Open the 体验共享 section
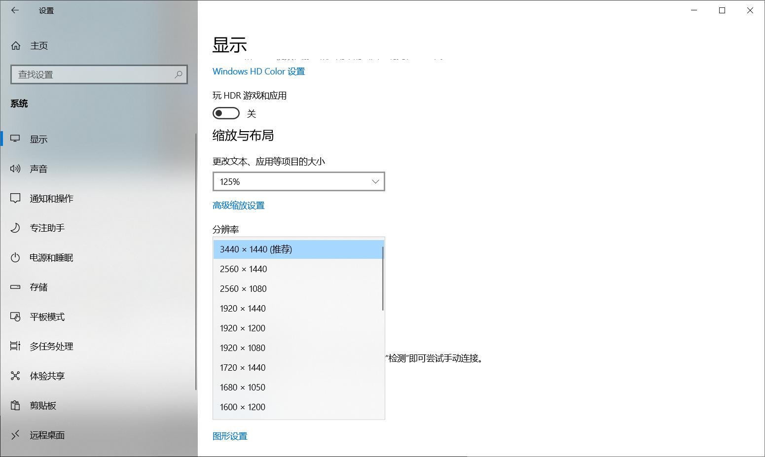The image size is (765, 457). (x=47, y=376)
